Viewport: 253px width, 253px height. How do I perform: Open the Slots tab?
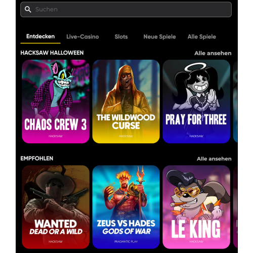[121, 36]
